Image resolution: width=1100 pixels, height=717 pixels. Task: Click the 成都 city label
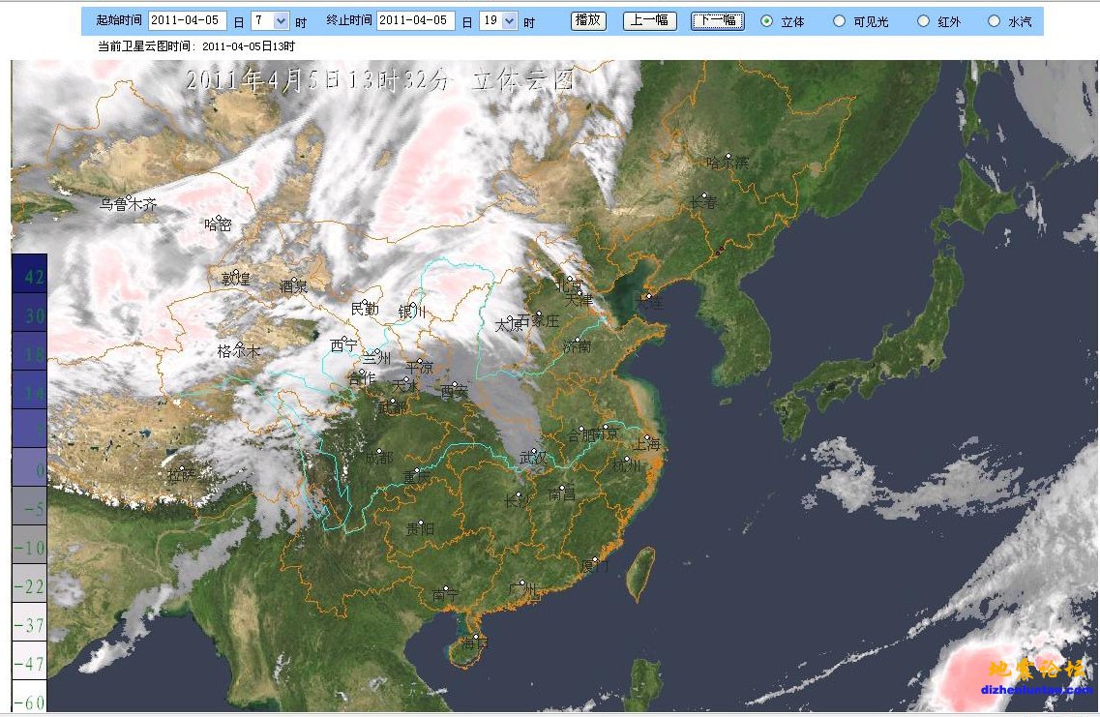click(x=379, y=458)
